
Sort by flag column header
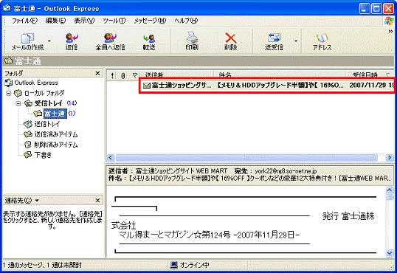click(x=135, y=75)
